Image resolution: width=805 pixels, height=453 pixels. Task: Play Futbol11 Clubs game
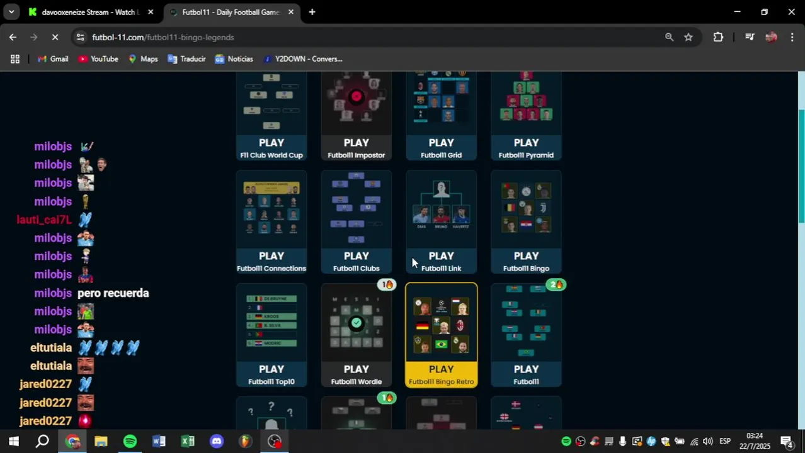357,222
